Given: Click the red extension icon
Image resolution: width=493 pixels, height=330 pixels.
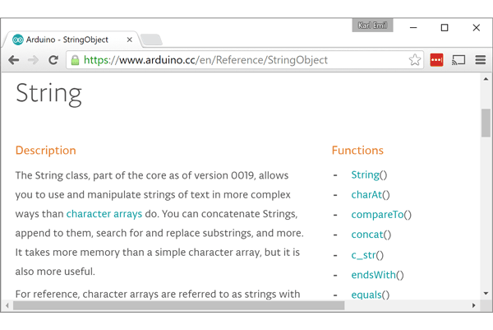Looking at the screenshot, I should [436, 60].
